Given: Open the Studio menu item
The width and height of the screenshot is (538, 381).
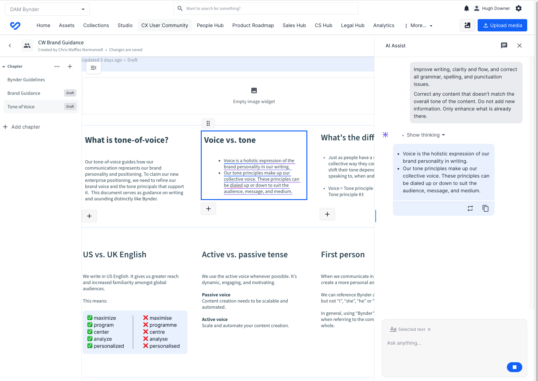Looking at the screenshot, I should (125, 25).
